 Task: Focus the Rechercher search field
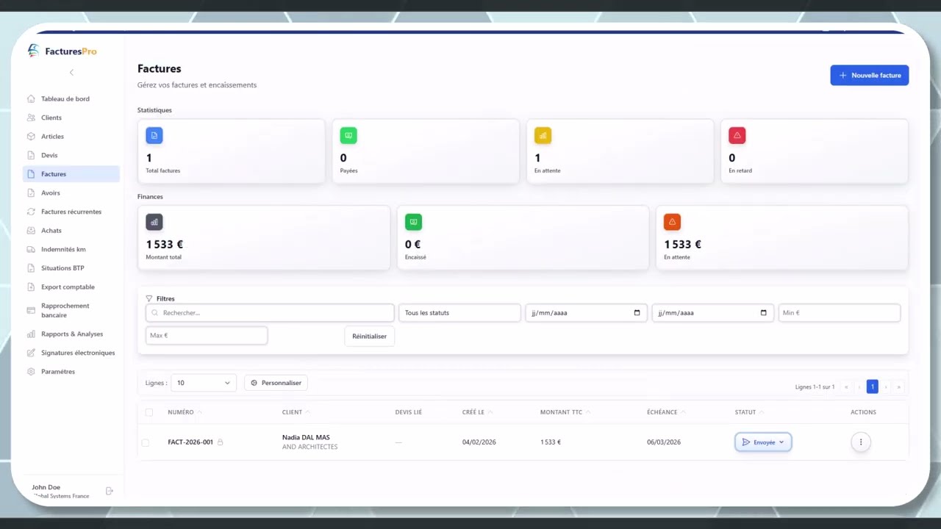point(270,313)
